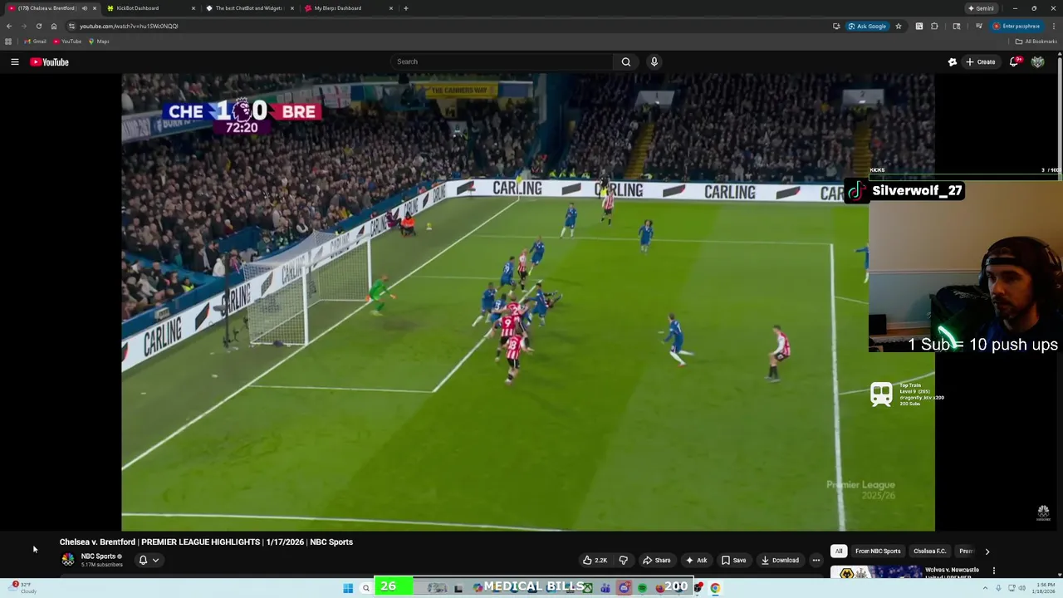The height and width of the screenshot is (598, 1063).
Task: Open the browser extensions puzzle icon
Action: point(934,27)
